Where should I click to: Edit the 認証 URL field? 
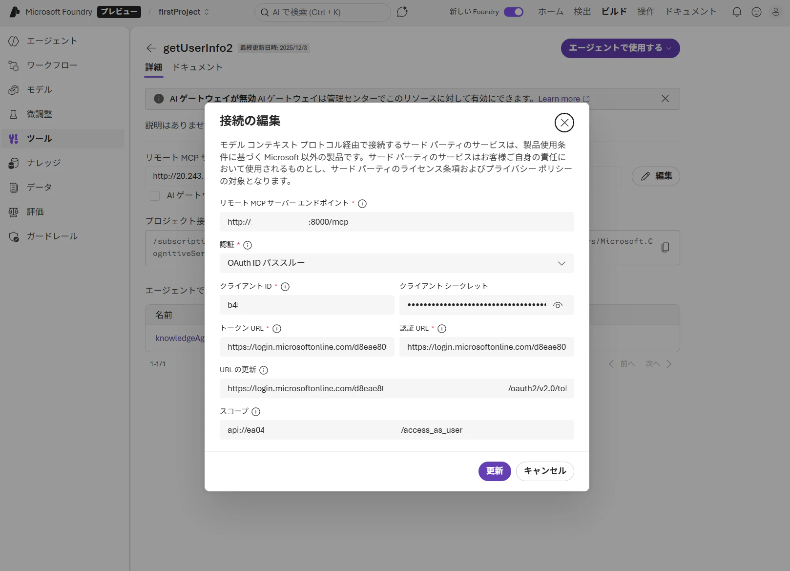[487, 347]
